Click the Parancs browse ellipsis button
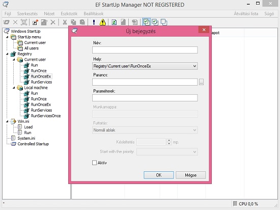 (201, 82)
